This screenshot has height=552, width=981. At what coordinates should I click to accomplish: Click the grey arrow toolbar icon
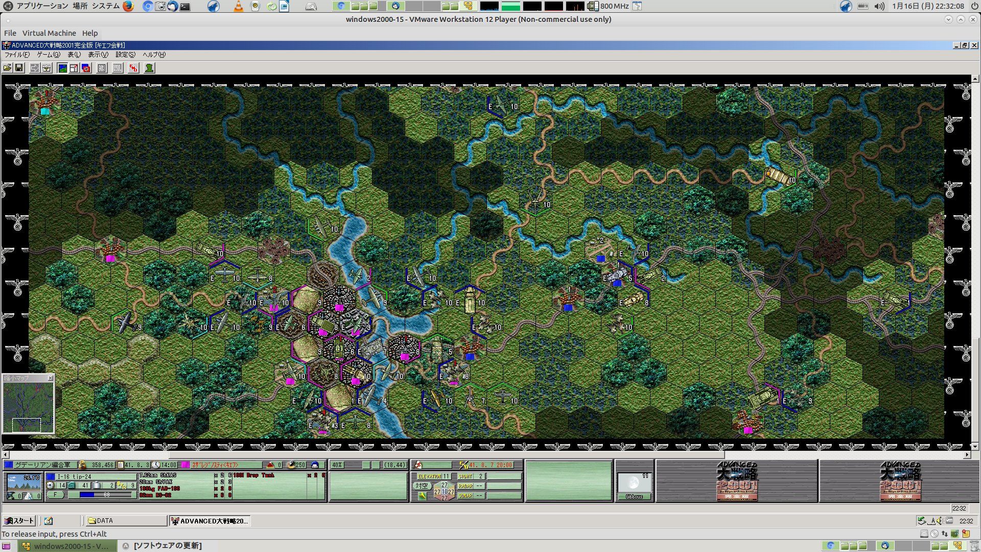[x=35, y=68]
